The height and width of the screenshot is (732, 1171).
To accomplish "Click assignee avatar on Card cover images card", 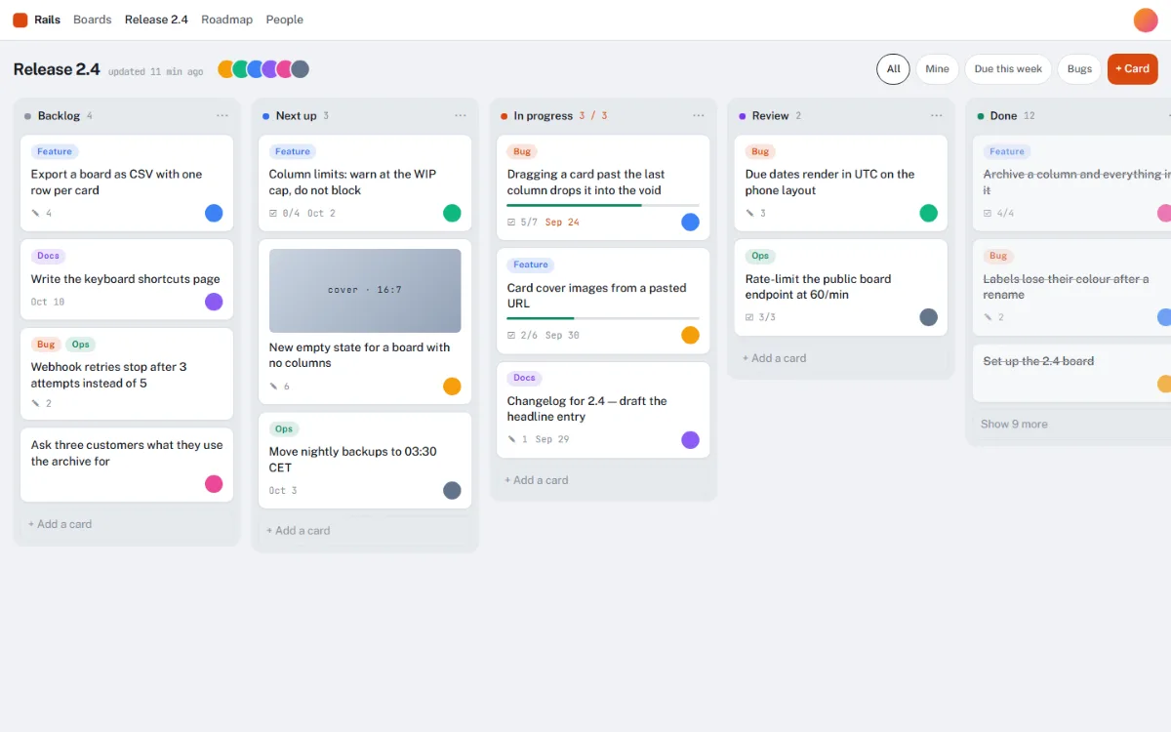I will (x=690, y=336).
